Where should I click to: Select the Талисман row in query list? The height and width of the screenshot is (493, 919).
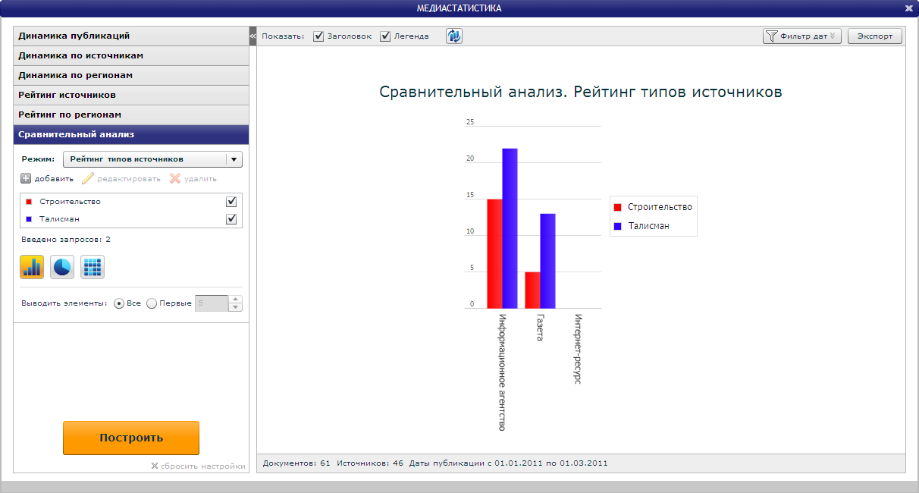point(131,219)
